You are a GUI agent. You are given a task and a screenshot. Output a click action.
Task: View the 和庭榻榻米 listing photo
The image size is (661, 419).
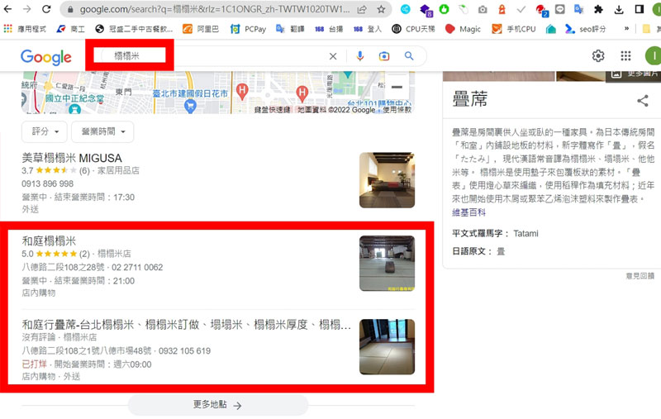click(387, 264)
